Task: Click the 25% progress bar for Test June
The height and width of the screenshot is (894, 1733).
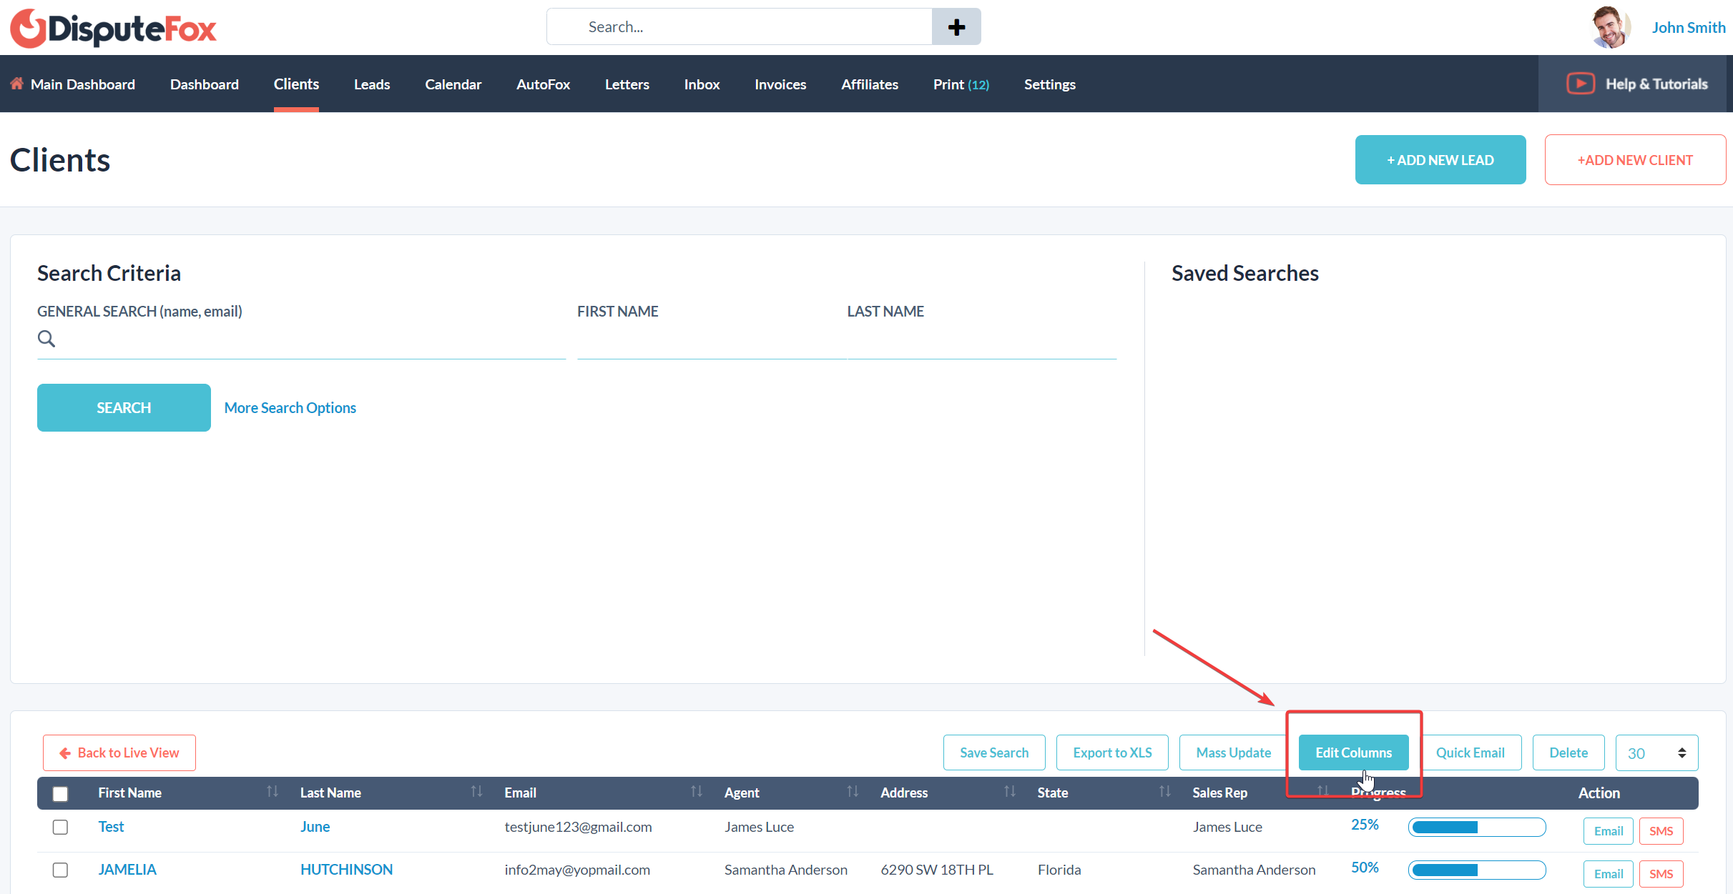Action: coord(1477,827)
